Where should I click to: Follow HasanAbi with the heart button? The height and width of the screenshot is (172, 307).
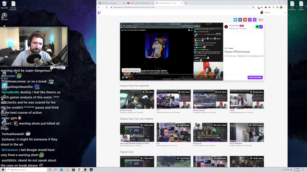point(257,27)
